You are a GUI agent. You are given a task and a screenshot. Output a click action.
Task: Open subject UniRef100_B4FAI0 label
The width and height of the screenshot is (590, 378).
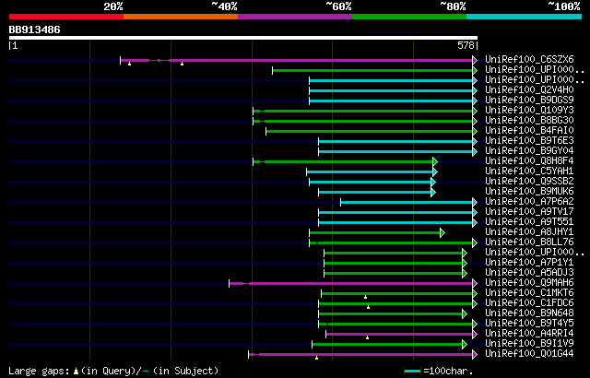click(x=529, y=131)
